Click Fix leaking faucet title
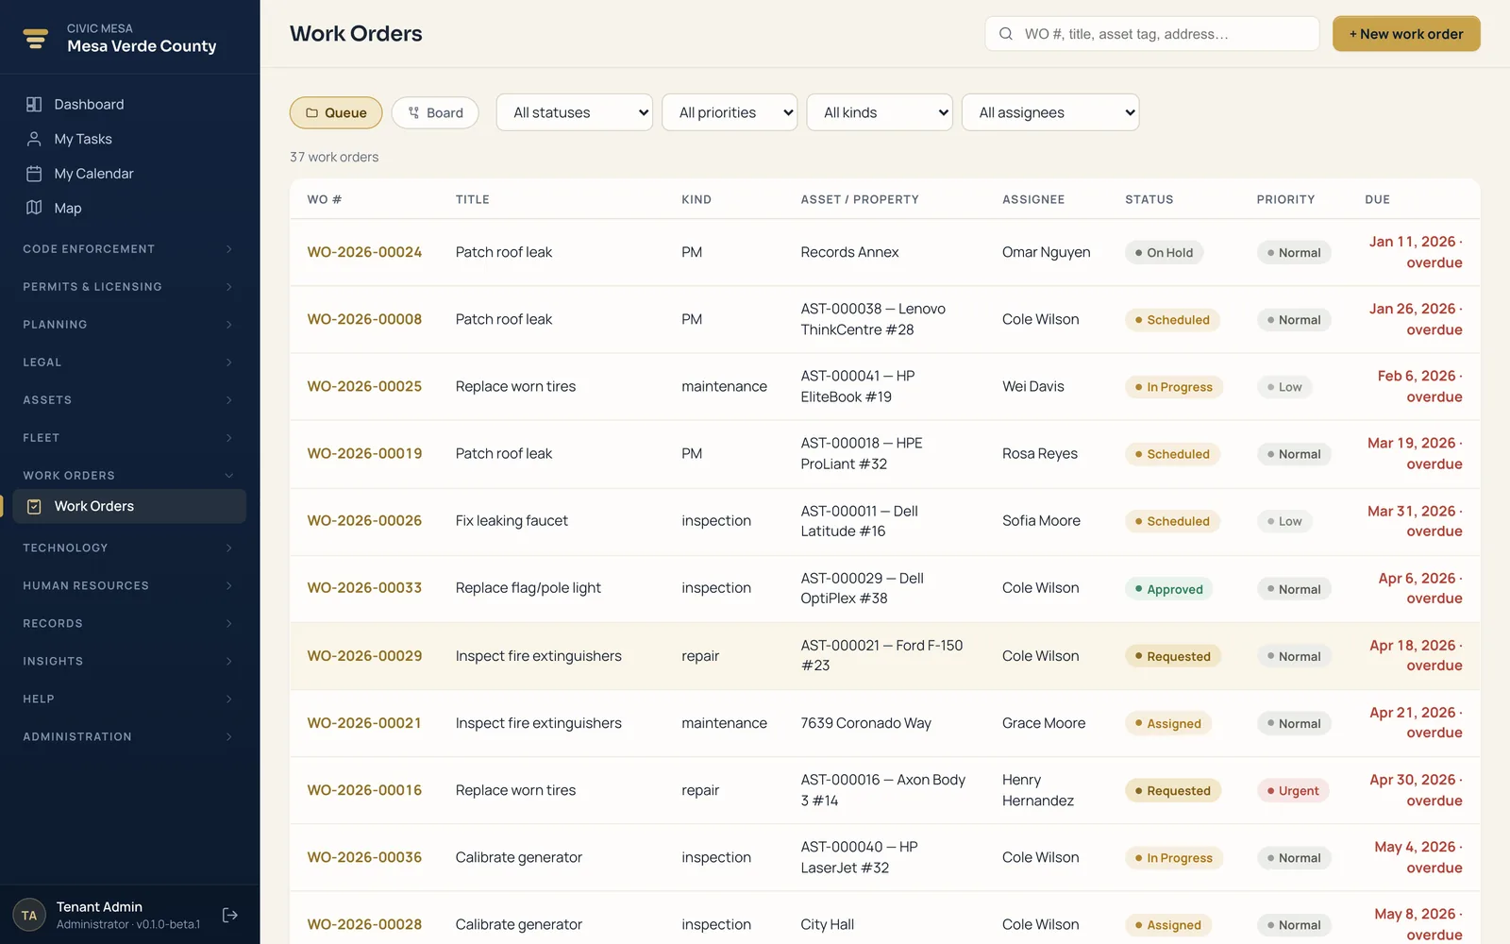1510x944 pixels. tap(512, 520)
